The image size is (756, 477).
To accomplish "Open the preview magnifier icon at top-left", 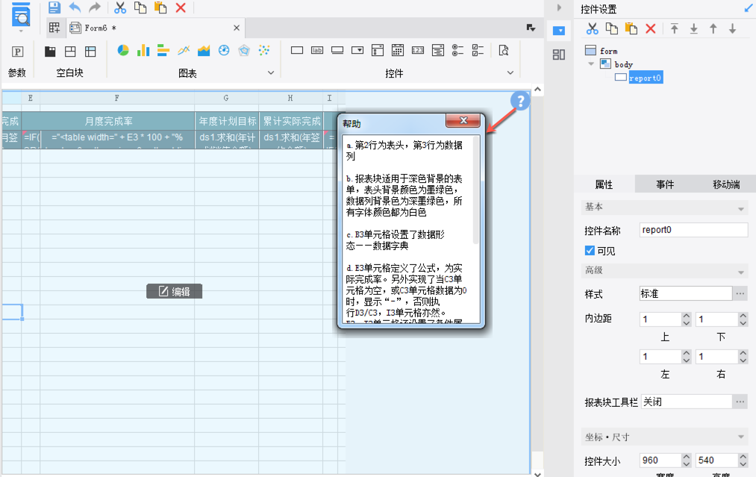I will click(x=21, y=14).
